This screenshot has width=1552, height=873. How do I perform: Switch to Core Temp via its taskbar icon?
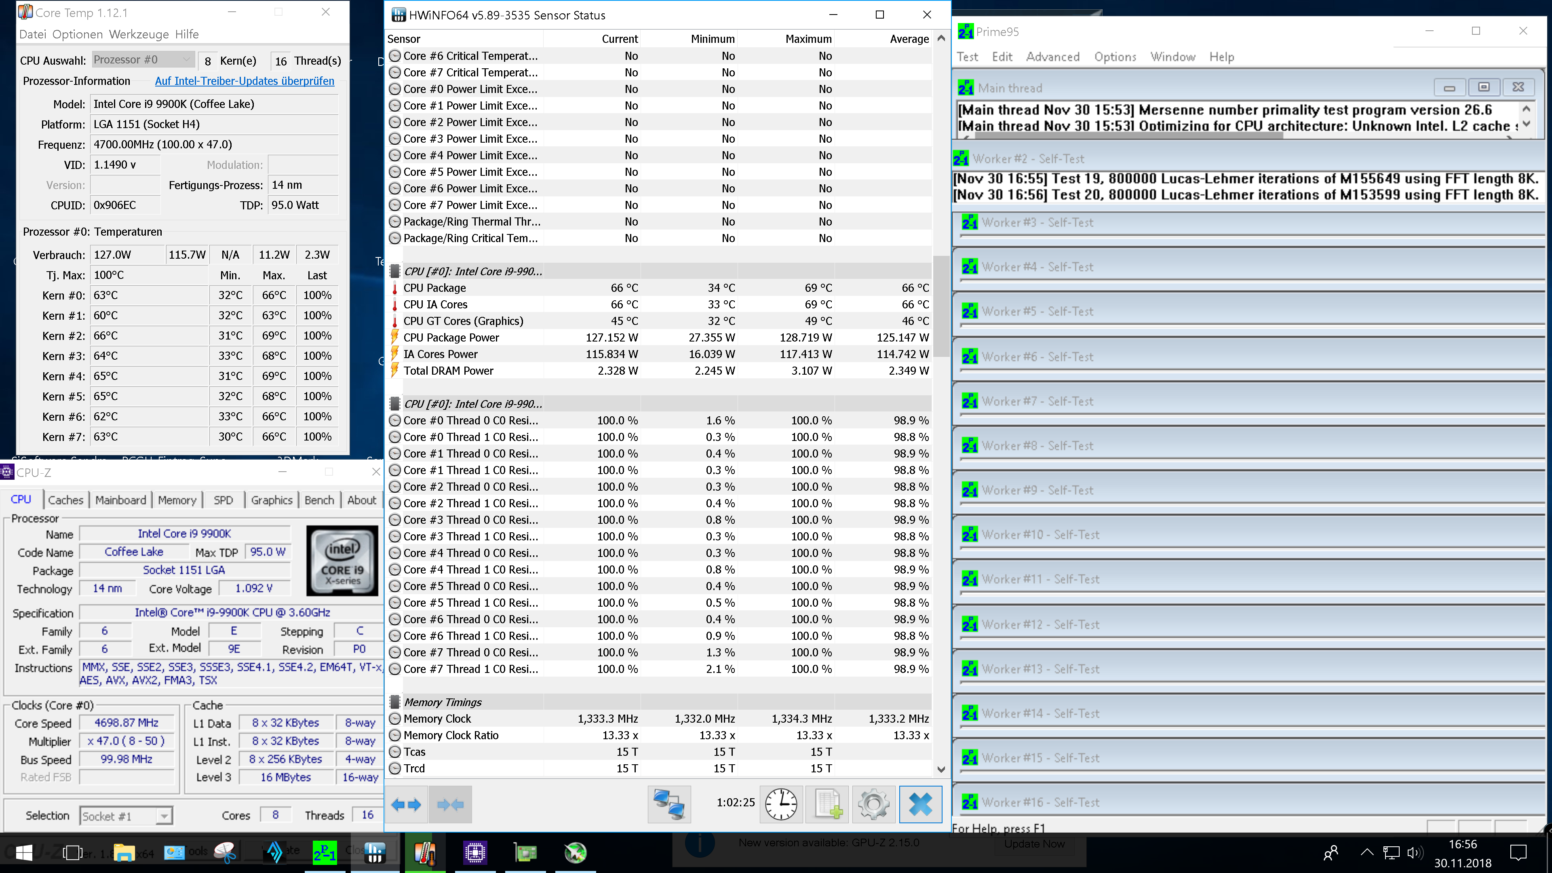pos(425,852)
